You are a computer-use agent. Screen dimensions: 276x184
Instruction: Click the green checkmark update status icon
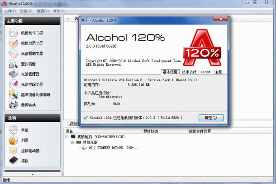pyautogui.click(x=86, y=118)
